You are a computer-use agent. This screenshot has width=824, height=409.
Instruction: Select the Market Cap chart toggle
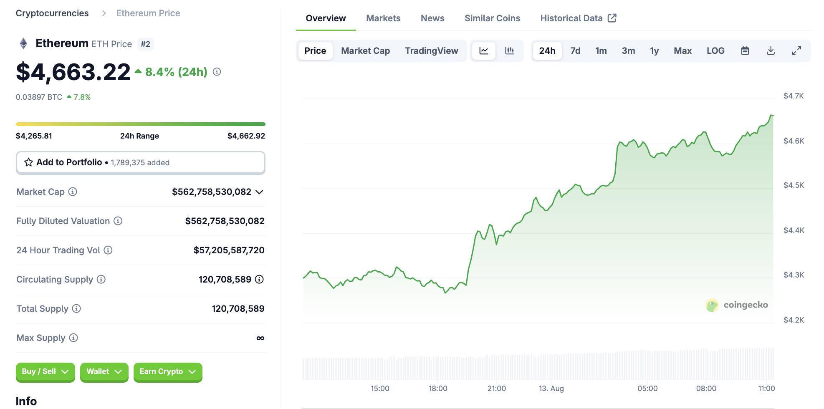(x=365, y=51)
